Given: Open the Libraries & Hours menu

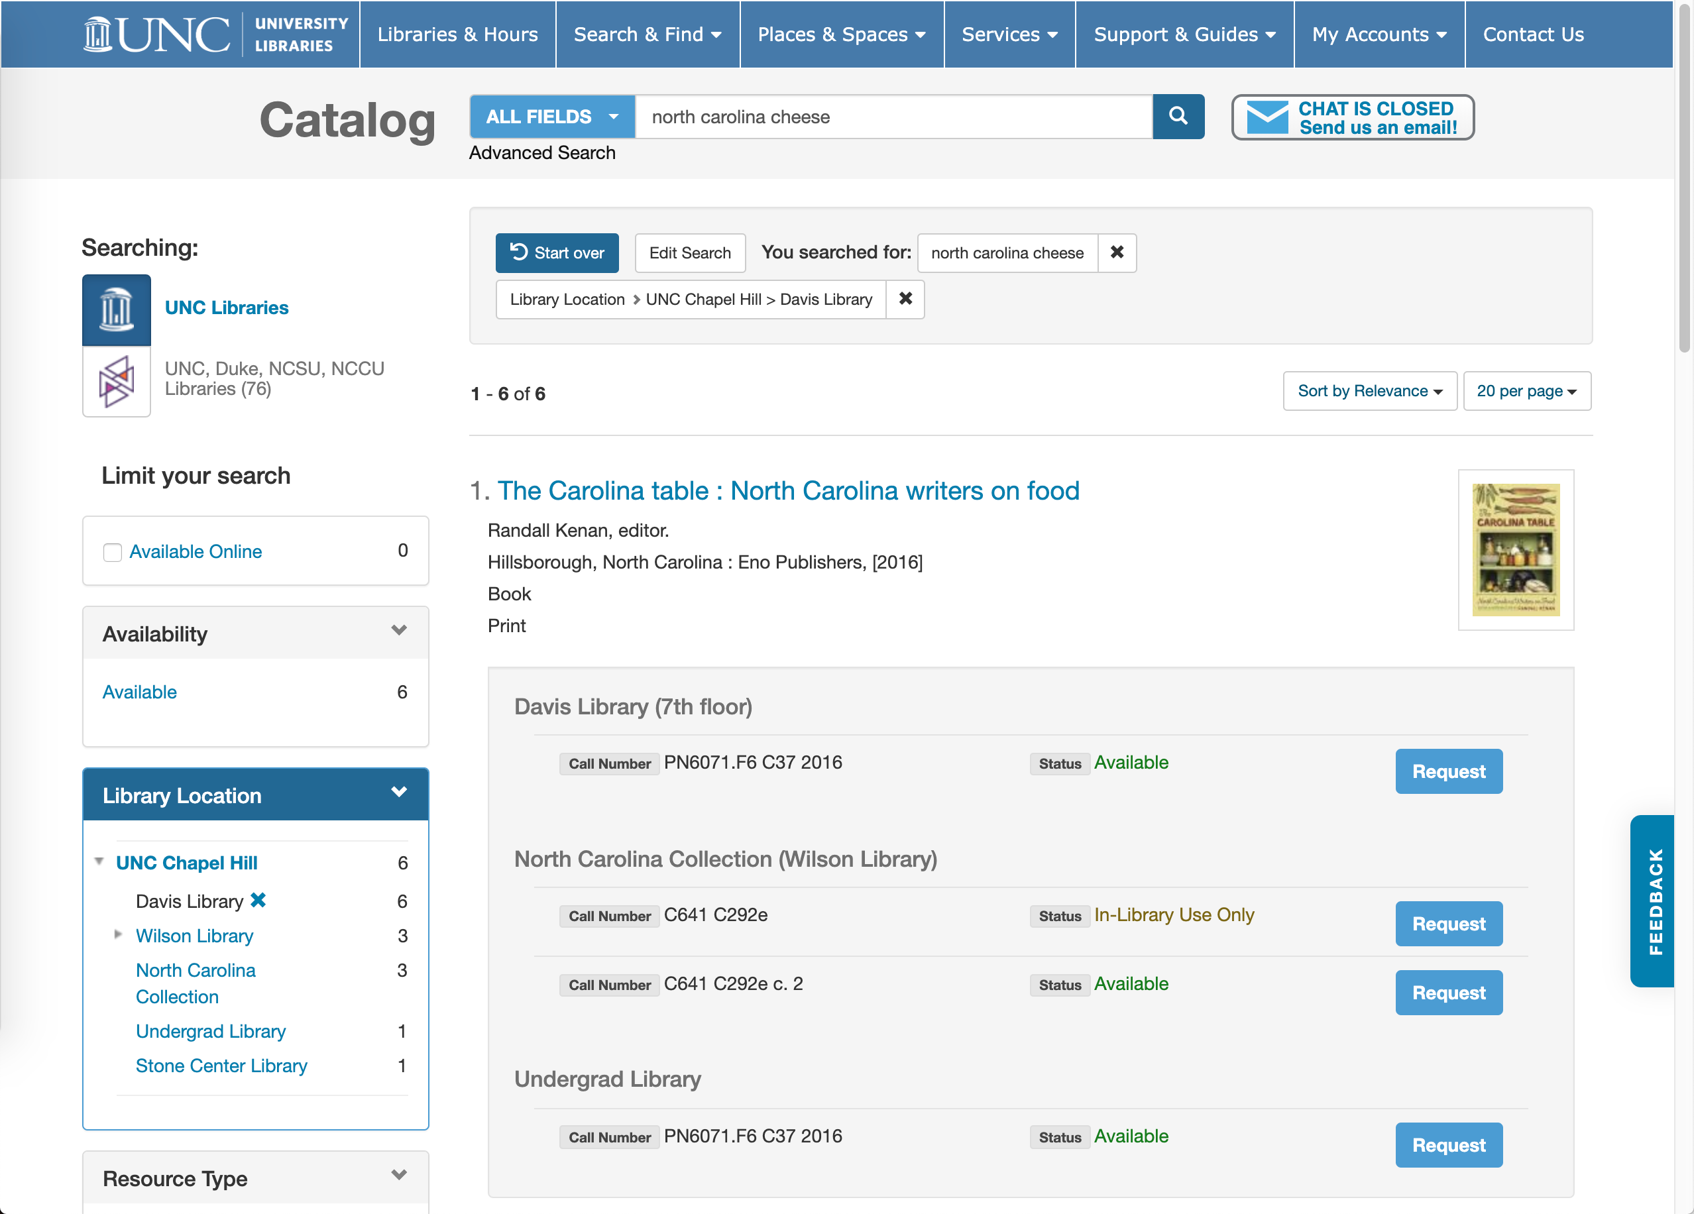Looking at the screenshot, I should [x=457, y=34].
